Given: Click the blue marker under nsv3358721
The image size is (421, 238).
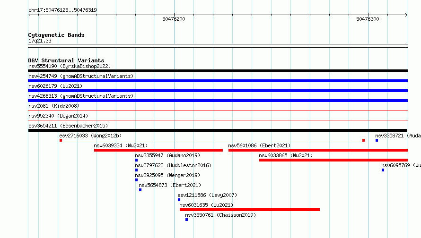Looking at the screenshot, I should coord(377,140).
